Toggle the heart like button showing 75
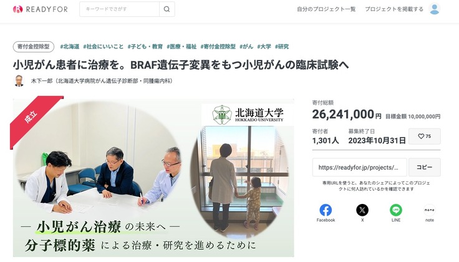 tap(425, 136)
